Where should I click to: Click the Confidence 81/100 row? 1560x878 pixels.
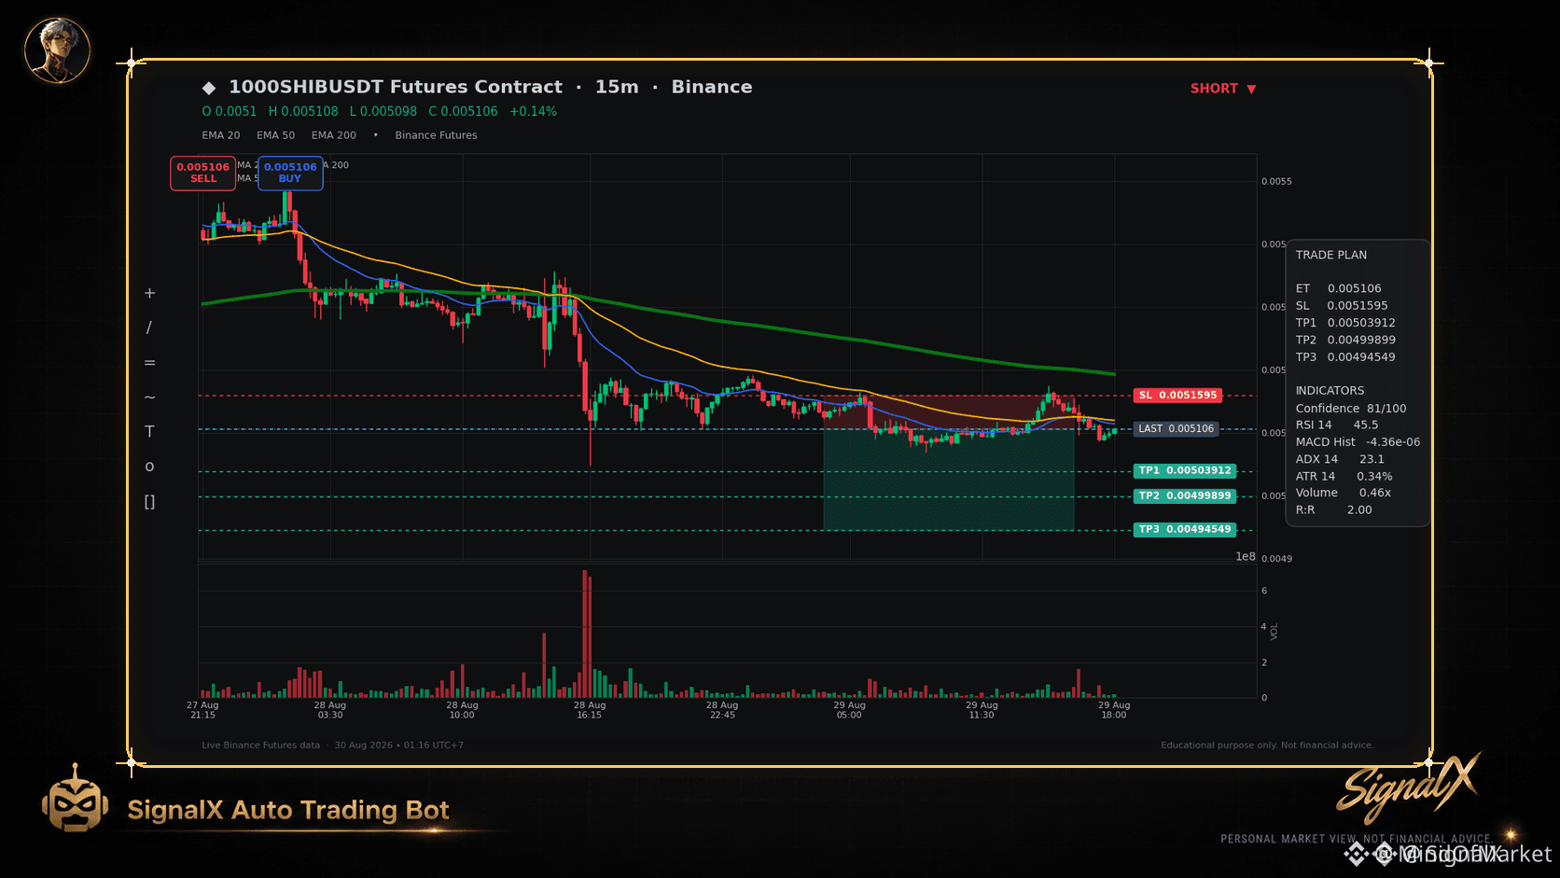pos(1351,409)
